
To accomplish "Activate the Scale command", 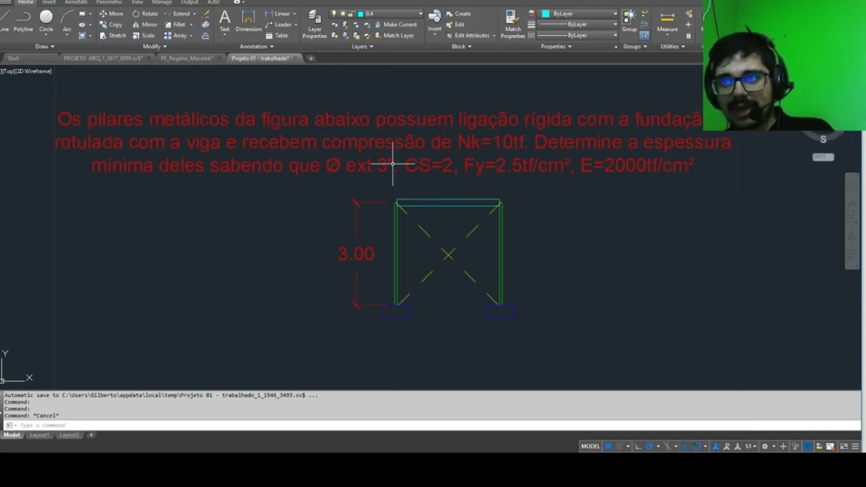I will [143, 35].
